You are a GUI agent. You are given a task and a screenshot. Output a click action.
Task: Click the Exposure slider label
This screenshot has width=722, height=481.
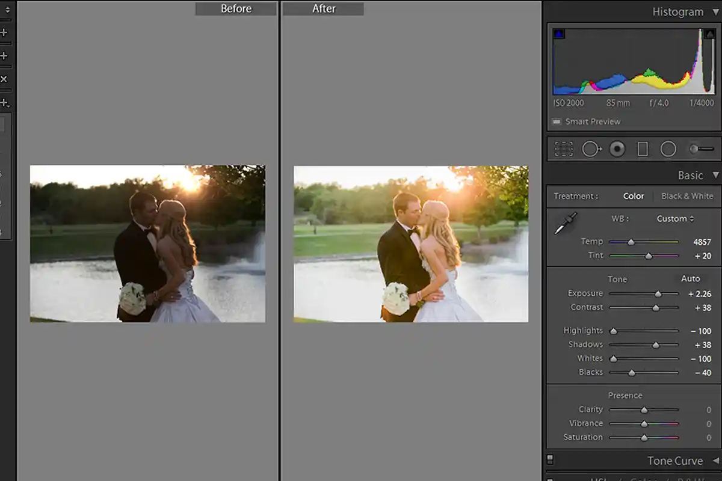pyautogui.click(x=585, y=293)
